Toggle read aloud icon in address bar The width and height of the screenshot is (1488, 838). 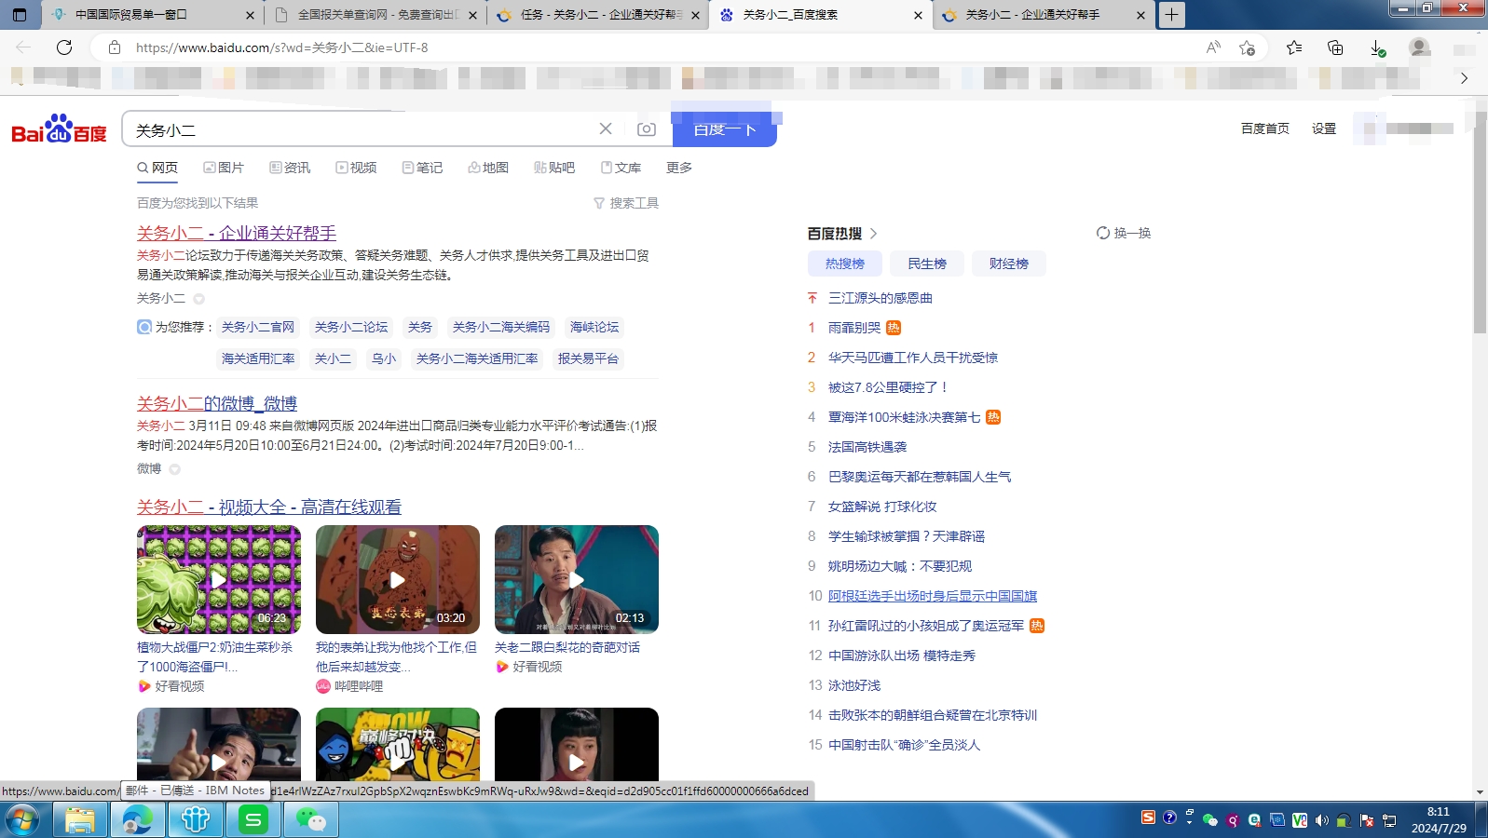[1213, 47]
